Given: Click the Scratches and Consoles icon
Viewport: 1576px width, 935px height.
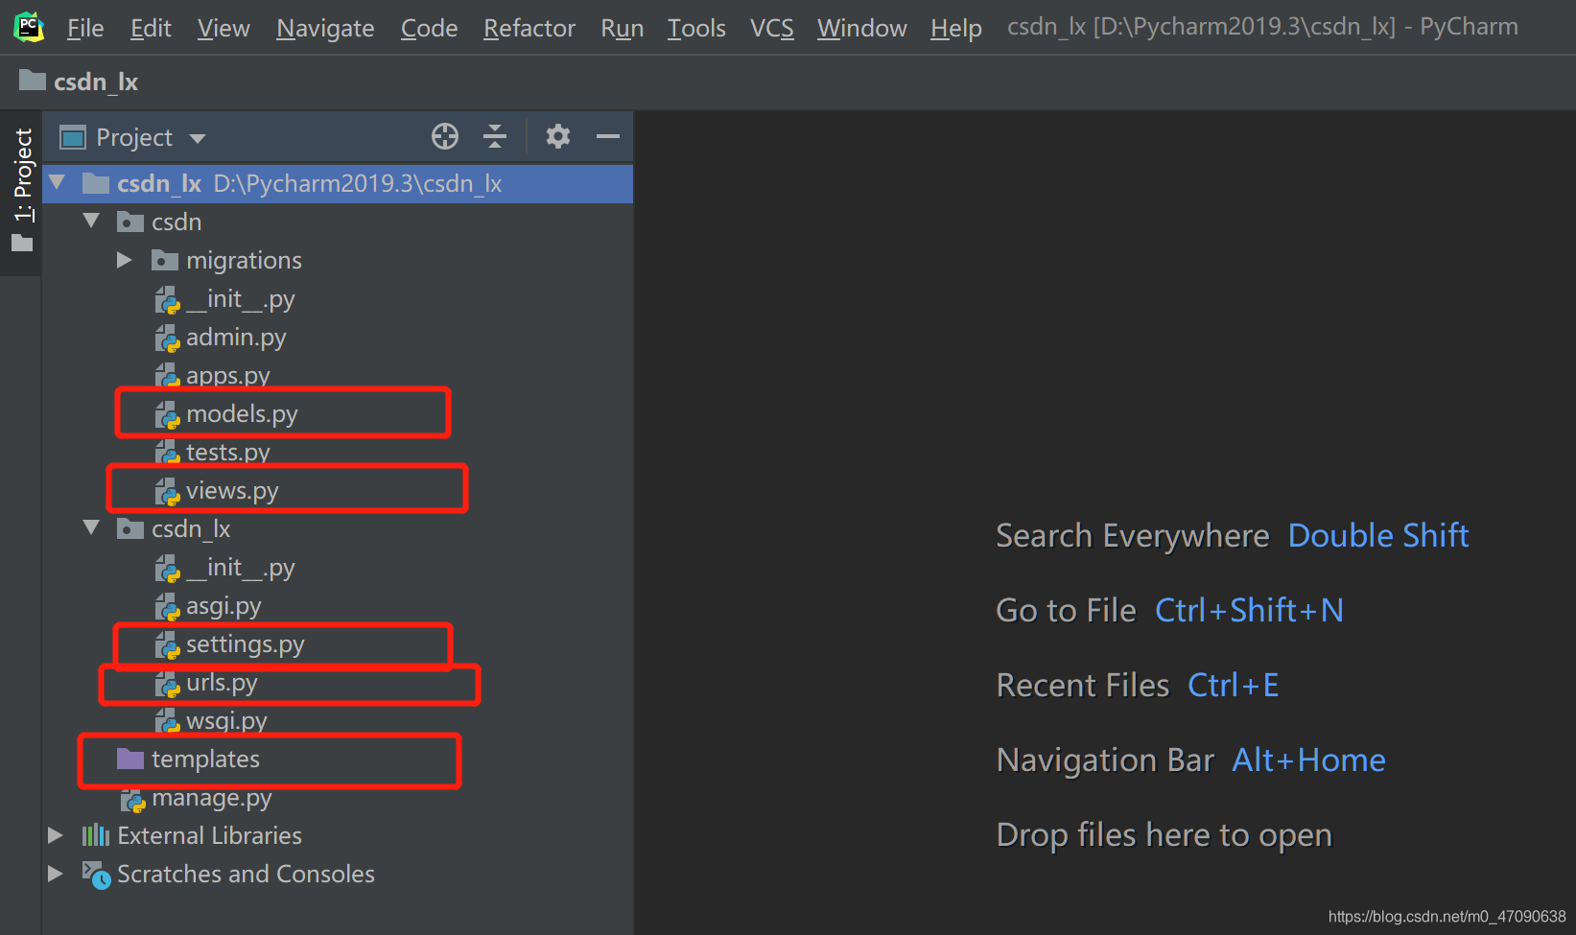Looking at the screenshot, I should pos(96,874).
